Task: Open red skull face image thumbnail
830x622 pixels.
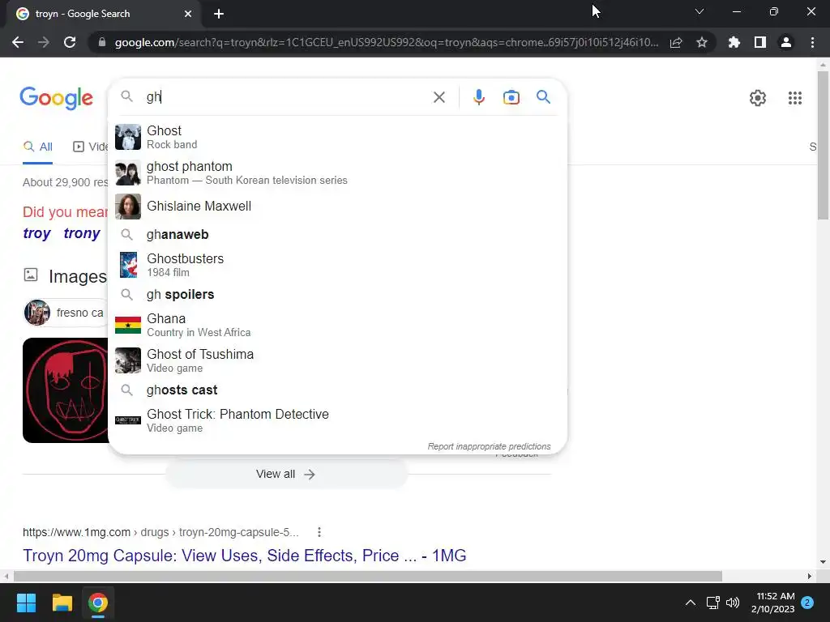Action: (x=66, y=390)
